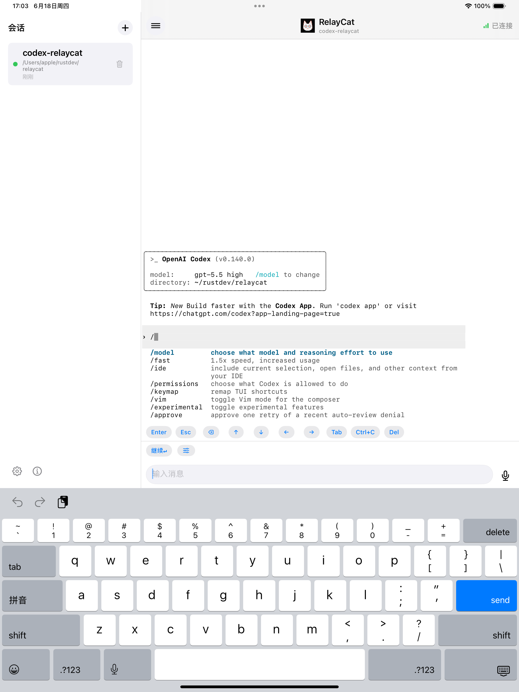Add a new session with plus icon
Image resolution: width=519 pixels, height=692 pixels.
pyautogui.click(x=125, y=28)
